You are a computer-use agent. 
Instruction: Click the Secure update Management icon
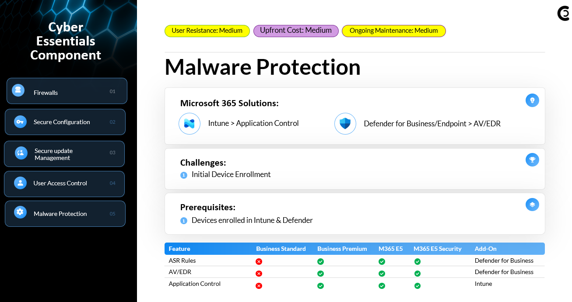[21, 153]
